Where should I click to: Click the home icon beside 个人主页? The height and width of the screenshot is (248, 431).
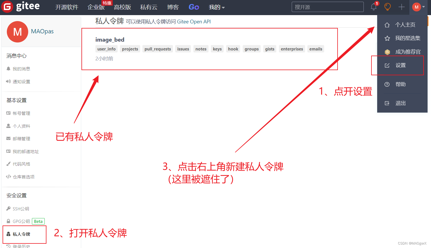point(387,25)
